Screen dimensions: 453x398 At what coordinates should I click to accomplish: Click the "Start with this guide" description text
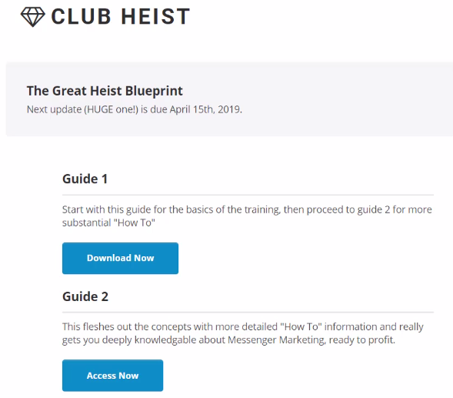coord(247,216)
